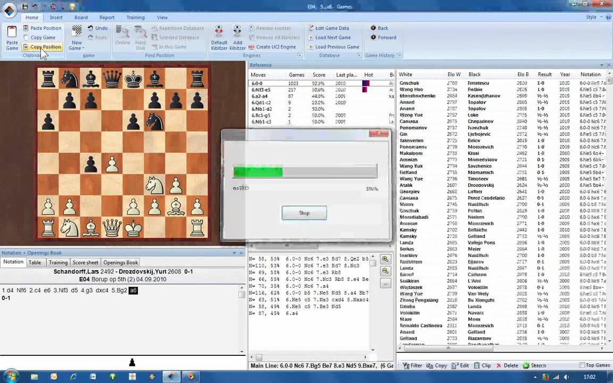Open the Insert ribbon tab
Viewport: 613px width, 383px height.
pyautogui.click(x=56, y=18)
